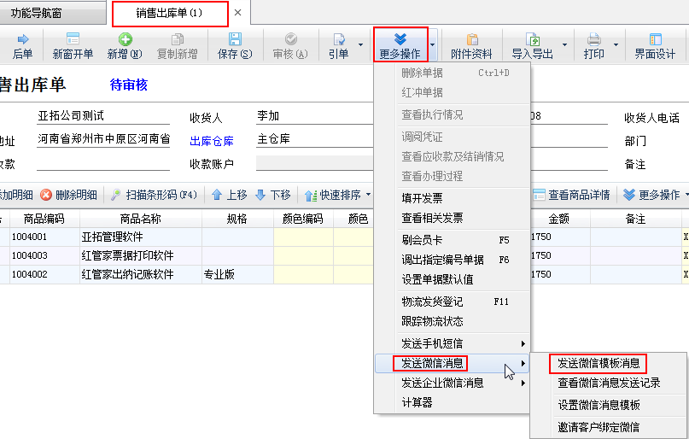Expand the 快速排序 quick sort dropdown

click(x=368, y=195)
